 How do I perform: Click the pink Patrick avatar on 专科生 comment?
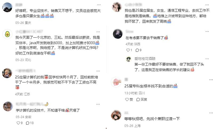click(116, 82)
